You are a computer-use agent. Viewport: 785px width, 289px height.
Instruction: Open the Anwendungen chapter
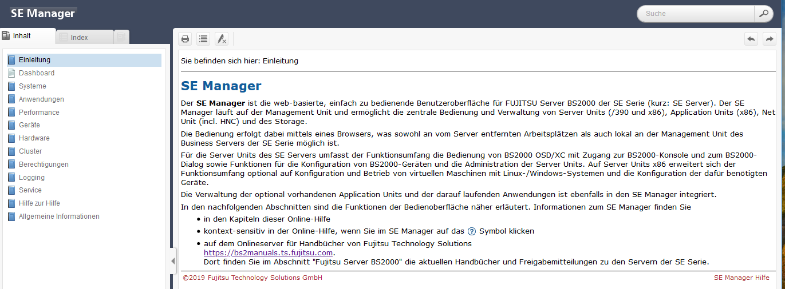[41, 99]
